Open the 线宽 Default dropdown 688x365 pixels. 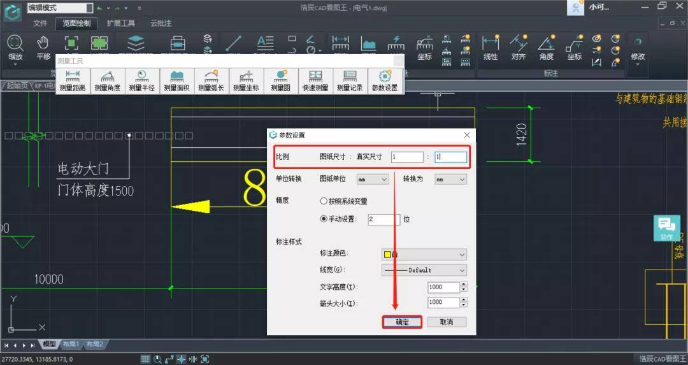pos(424,270)
